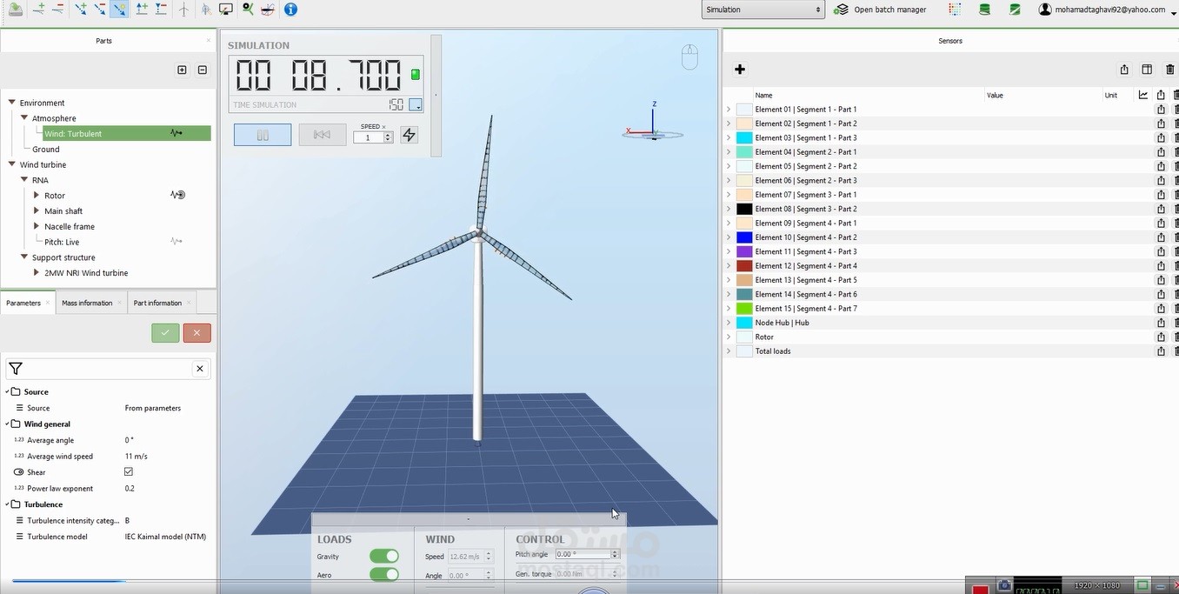Image resolution: width=1179 pixels, height=594 pixels.
Task: Expand Element 03 Segment 1 sensor row
Action: [x=729, y=138]
